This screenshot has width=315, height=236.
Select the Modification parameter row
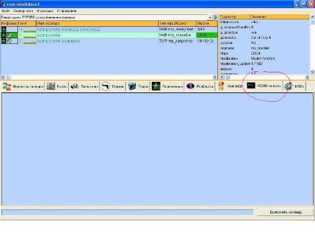[264, 58]
